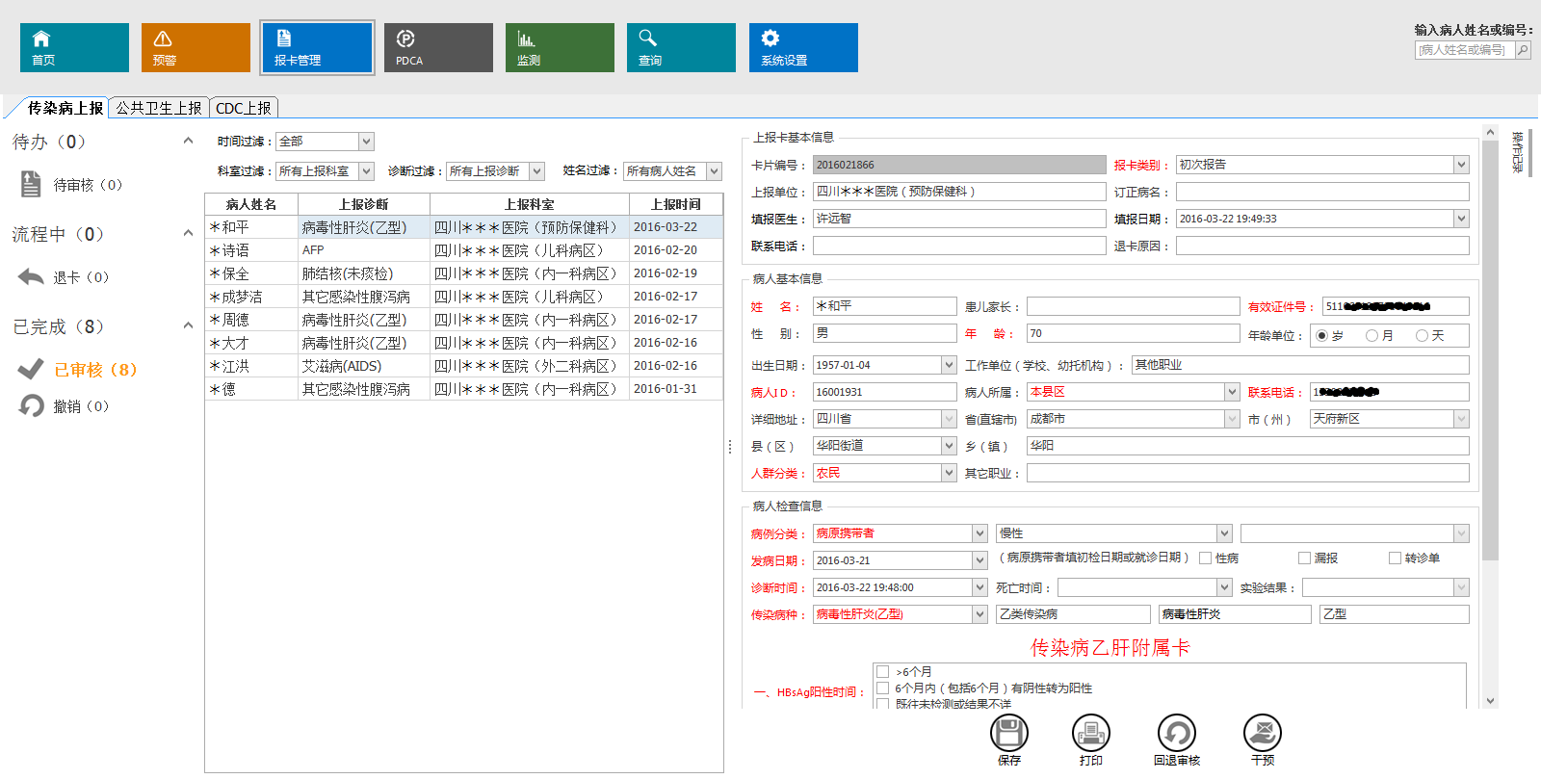Open the 监测 monitoring tile
The width and height of the screenshot is (1541, 779).
click(x=560, y=47)
